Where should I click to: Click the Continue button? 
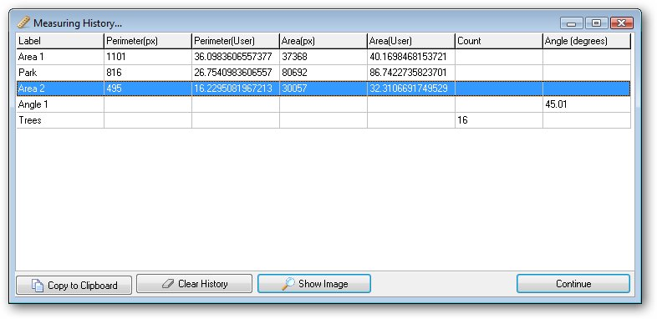(x=573, y=284)
